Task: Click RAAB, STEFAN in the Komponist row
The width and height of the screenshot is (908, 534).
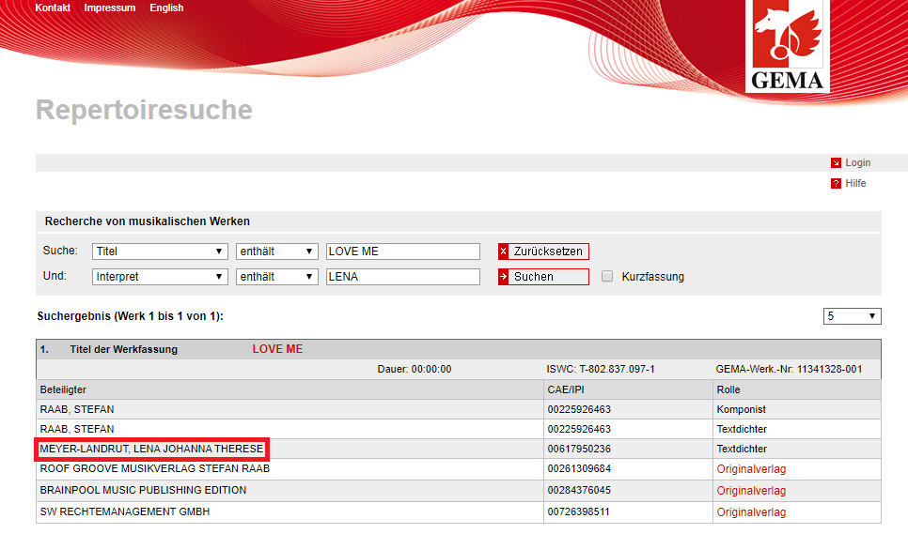Action: (77, 410)
